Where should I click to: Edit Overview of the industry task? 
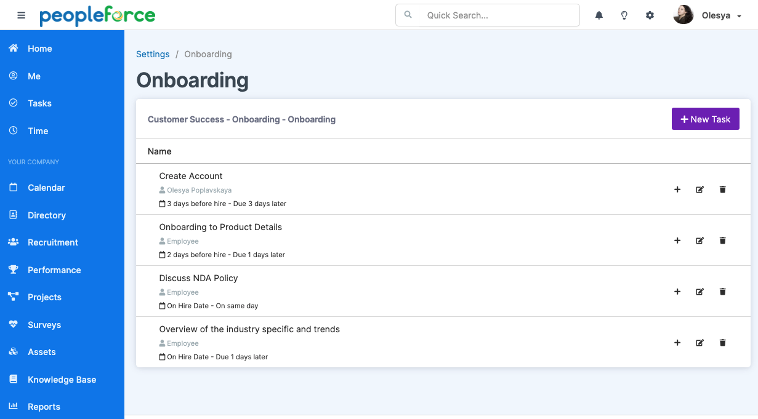[700, 343]
